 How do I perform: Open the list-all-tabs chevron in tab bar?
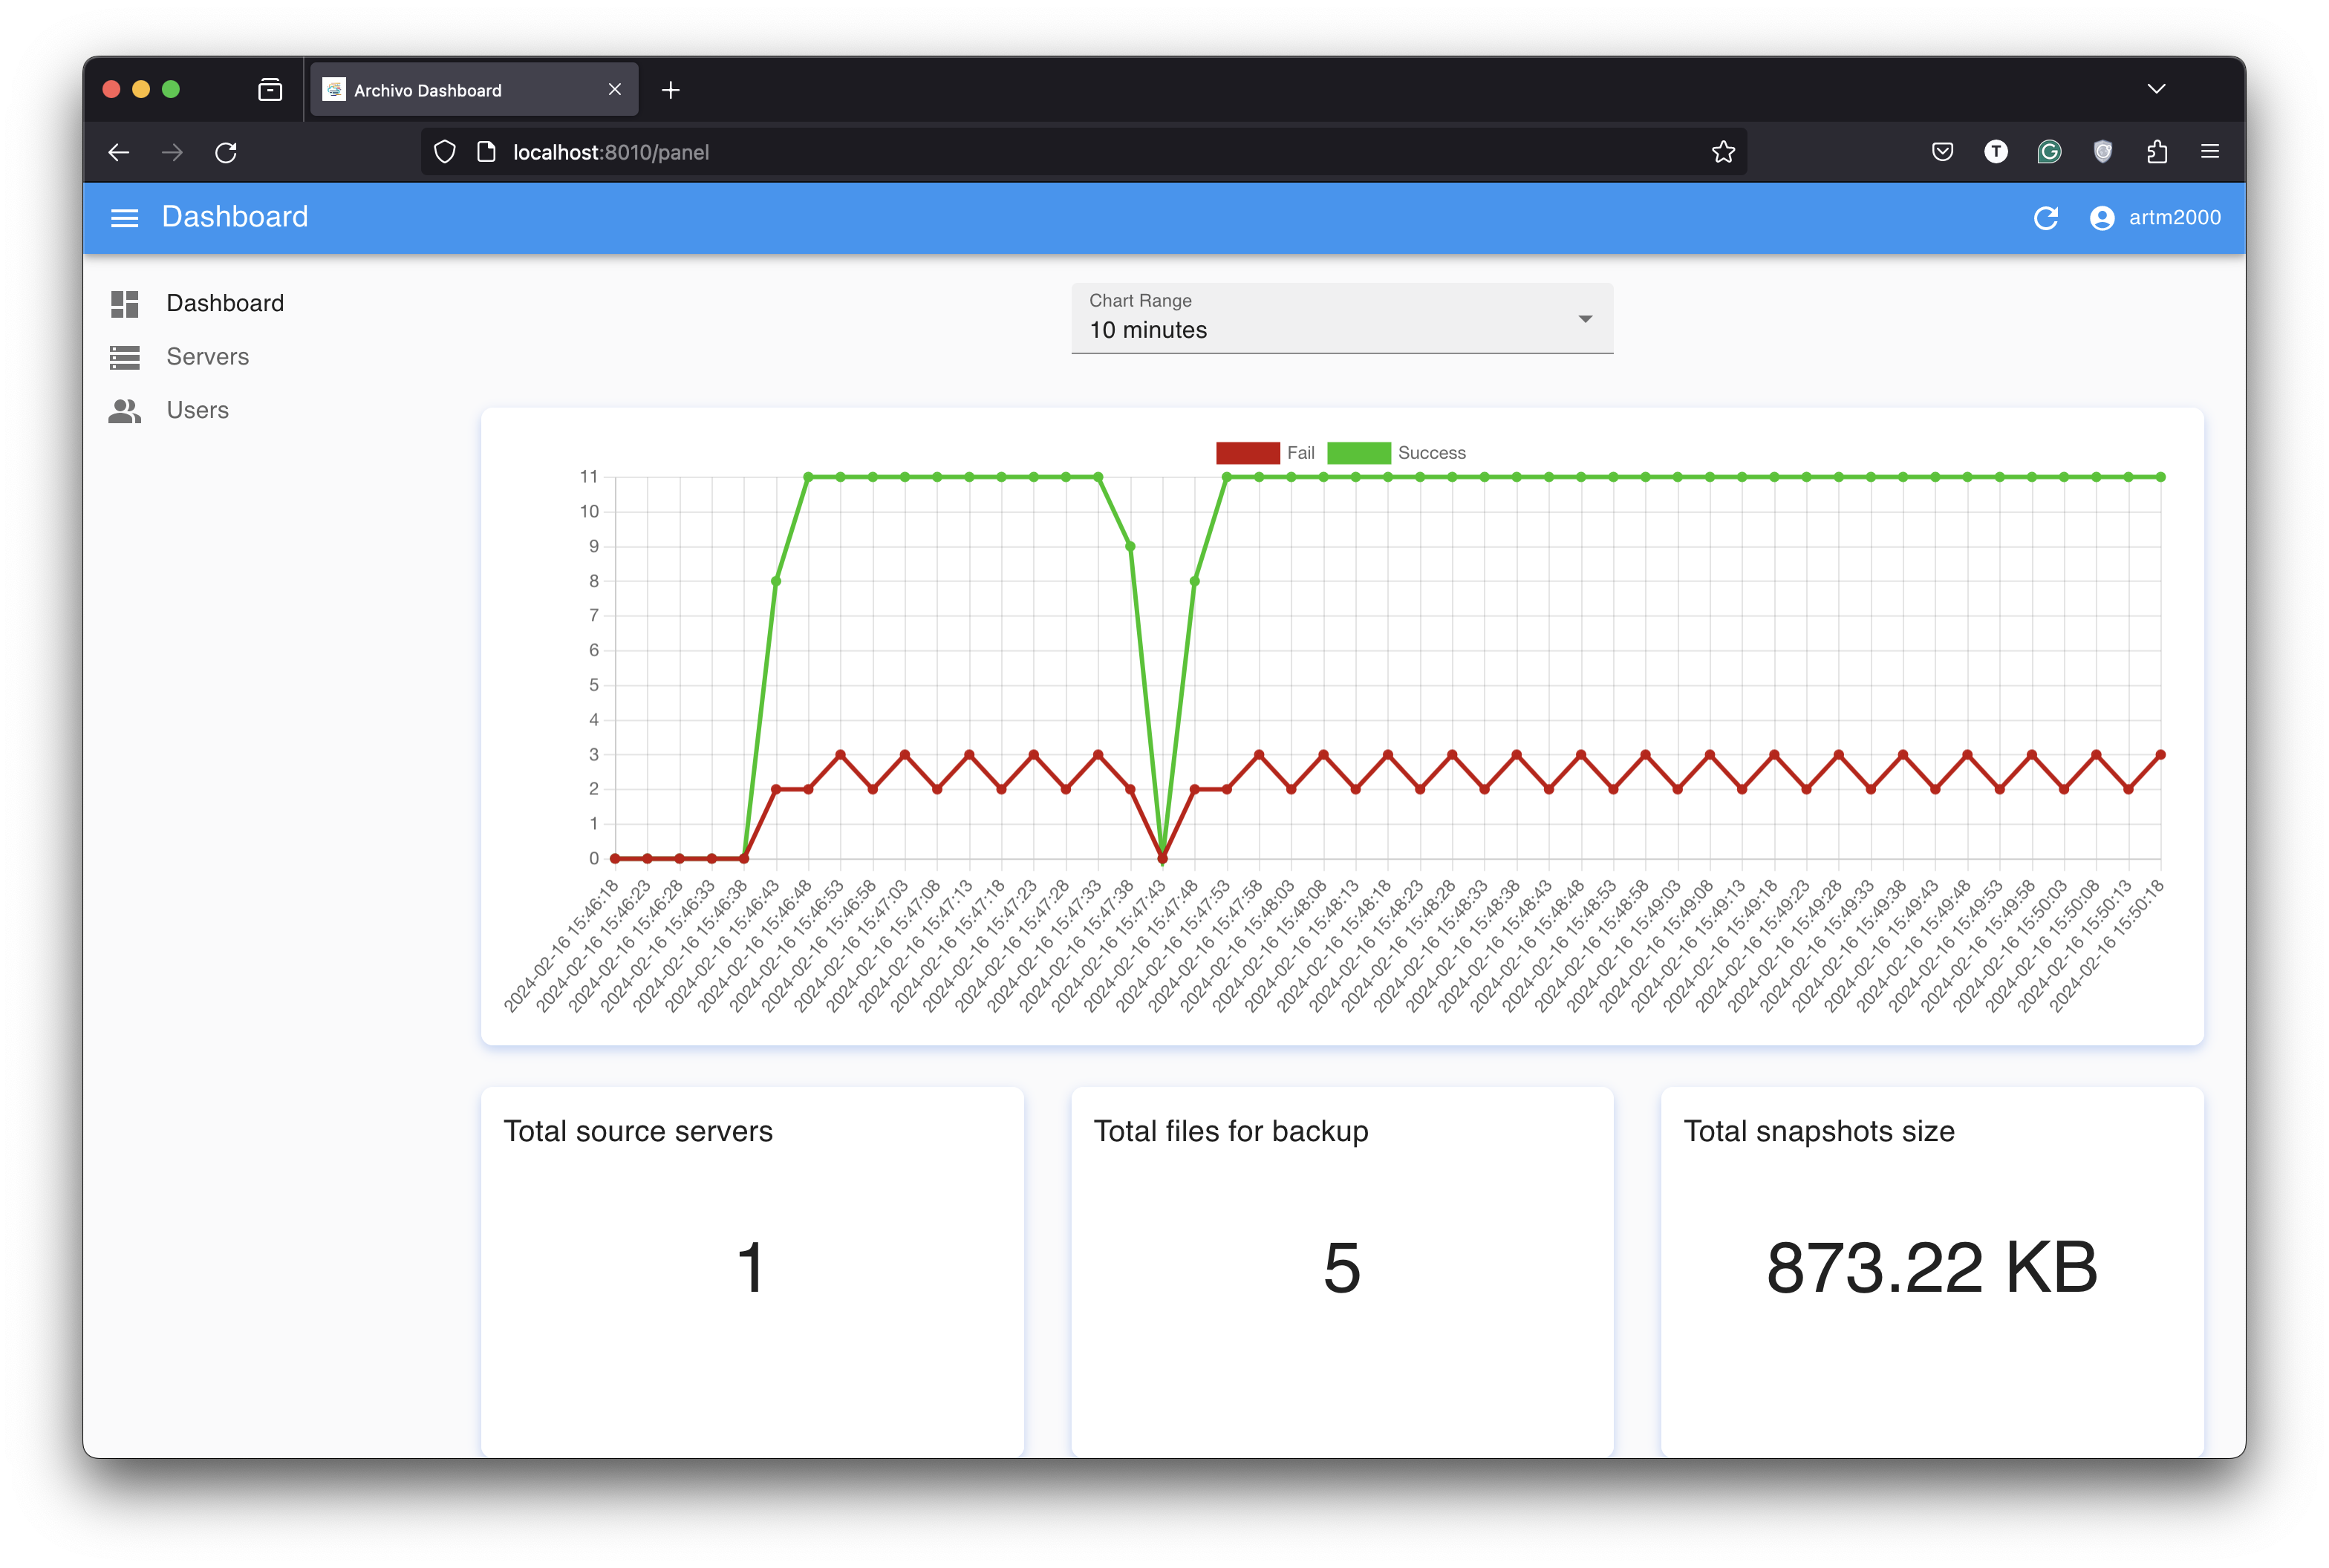pos(2156,89)
